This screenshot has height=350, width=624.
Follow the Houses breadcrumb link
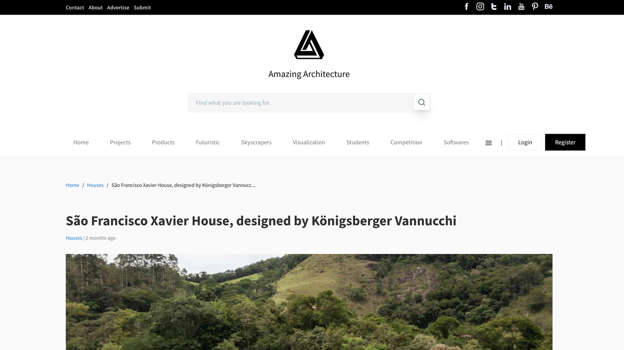point(95,185)
